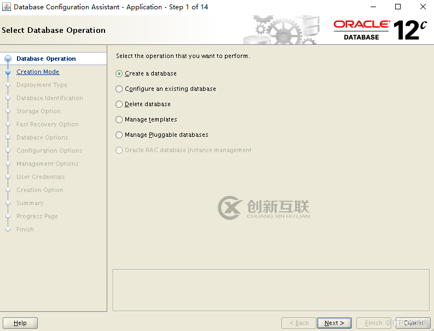Click the Configuration Options step

click(49, 150)
